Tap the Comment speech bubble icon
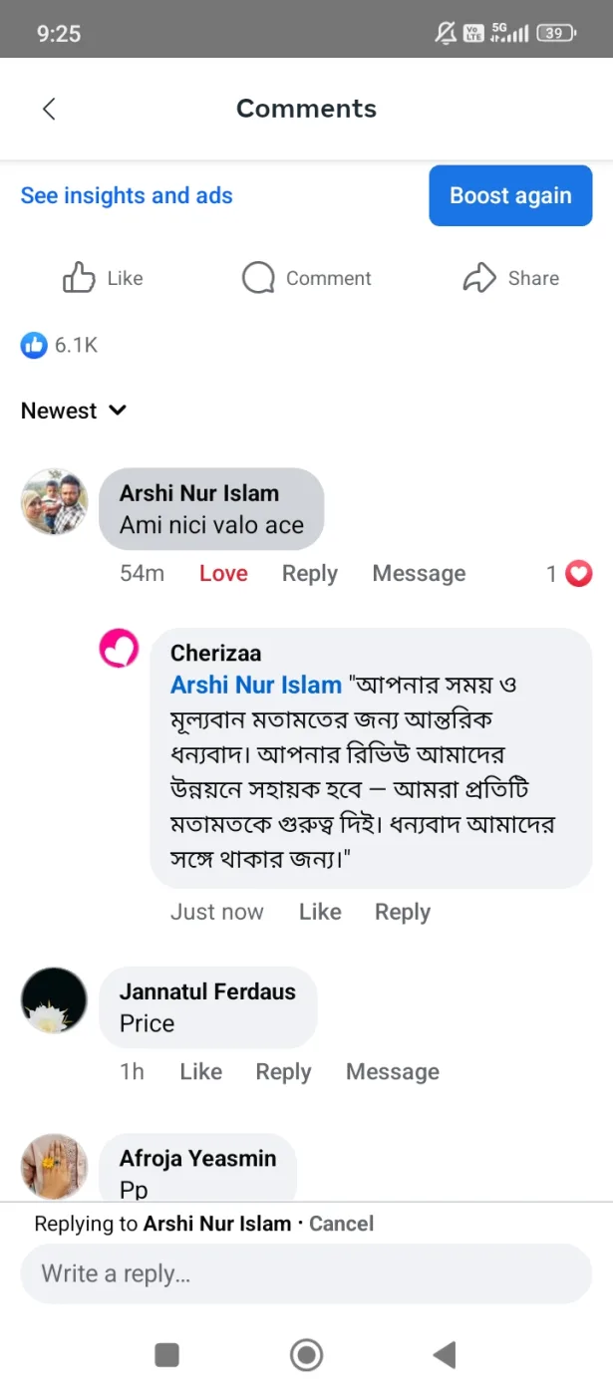Image resolution: width=613 pixels, height=1395 pixels. (x=258, y=278)
